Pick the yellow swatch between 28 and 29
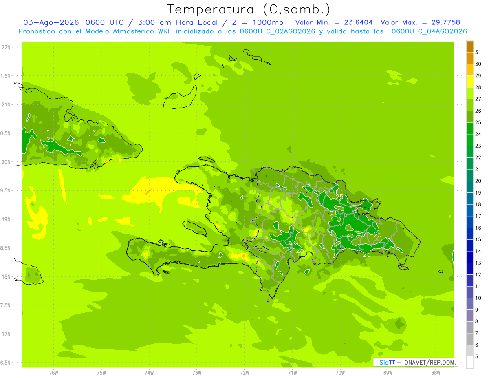 pos(470,82)
